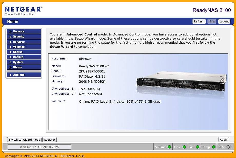Check the UPS status grey LED
The width and height of the screenshot is (236, 158).
[228, 147]
